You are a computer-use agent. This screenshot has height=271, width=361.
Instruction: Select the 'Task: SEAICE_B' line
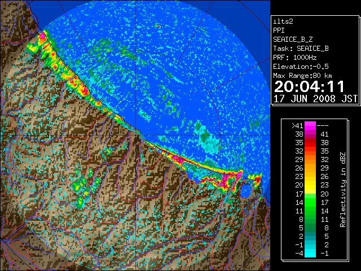coord(301,49)
